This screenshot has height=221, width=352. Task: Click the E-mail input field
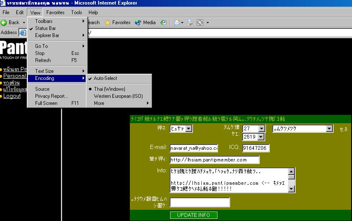(x=194, y=148)
